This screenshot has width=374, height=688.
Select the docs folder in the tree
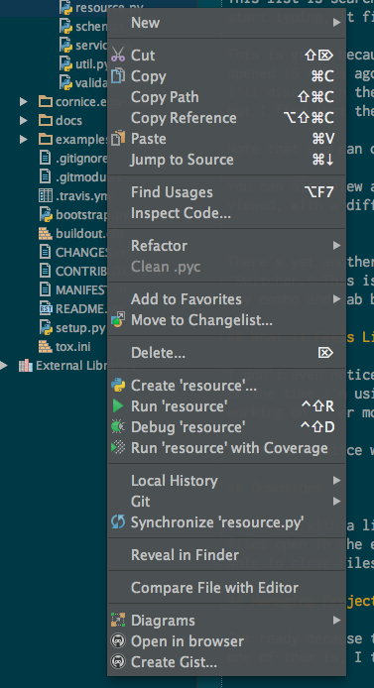point(68,121)
